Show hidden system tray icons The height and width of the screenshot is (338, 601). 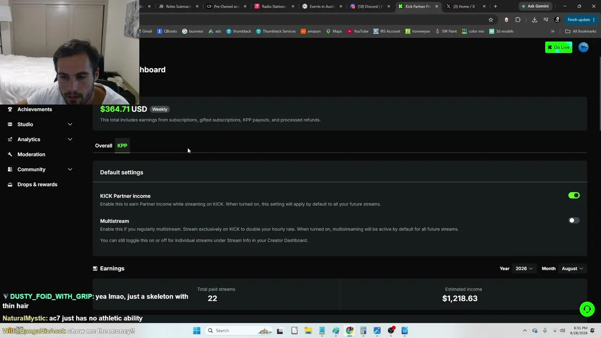[x=525, y=330]
